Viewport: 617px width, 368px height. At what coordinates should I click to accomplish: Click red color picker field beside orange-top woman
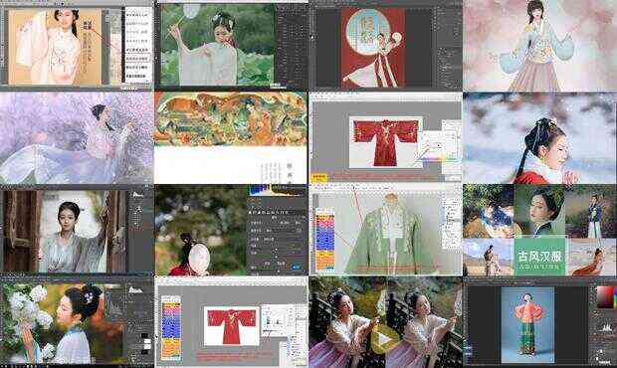pyautogui.click(x=604, y=297)
